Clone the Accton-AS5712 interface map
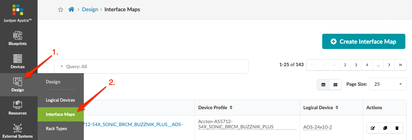Image resolution: width=412 pixels, height=140 pixels. click(x=385, y=128)
